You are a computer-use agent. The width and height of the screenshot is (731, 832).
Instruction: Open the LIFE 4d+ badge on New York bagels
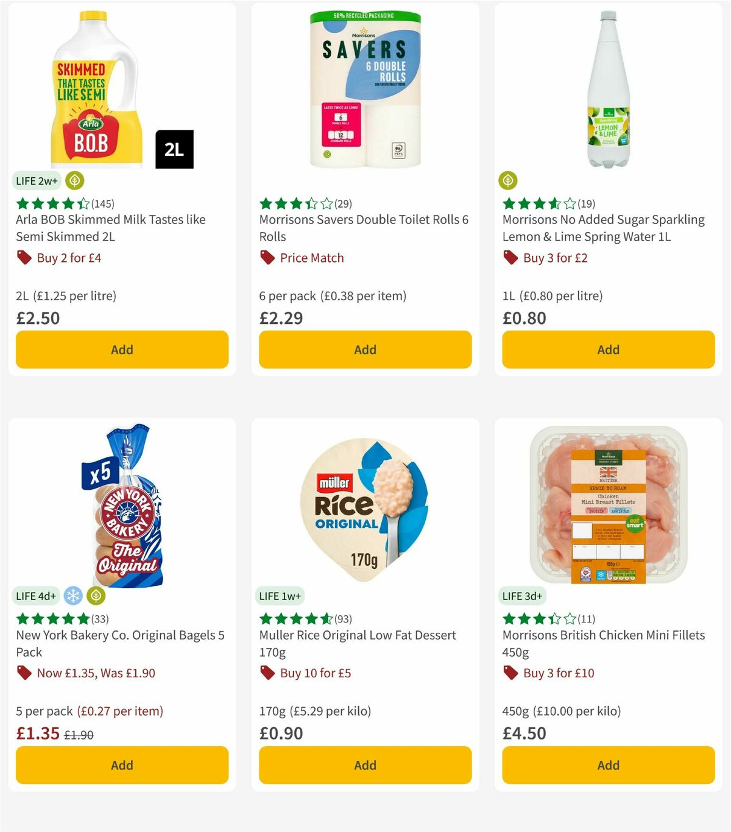click(35, 596)
